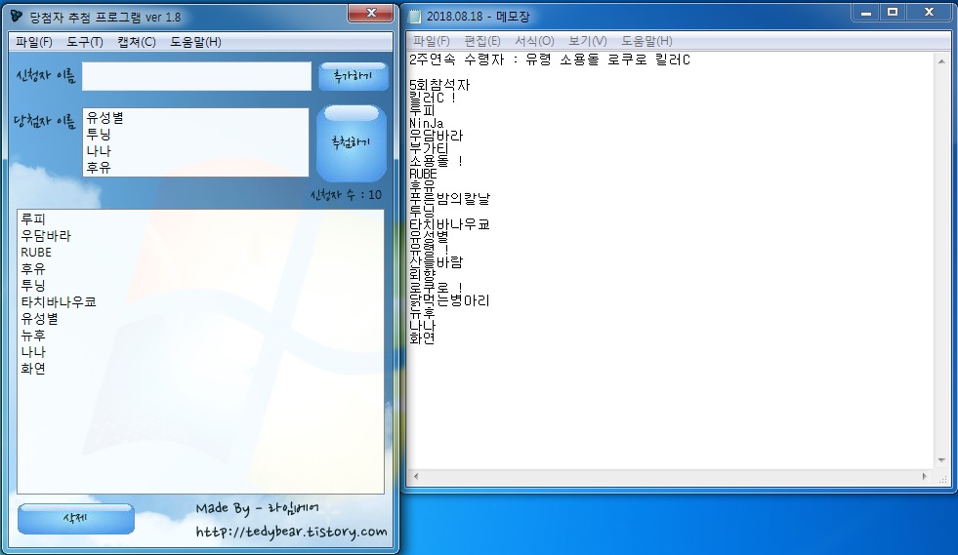Click Notepad's vertical scrollbar down arrow
Screen dimensions: 958x555
point(941,460)
